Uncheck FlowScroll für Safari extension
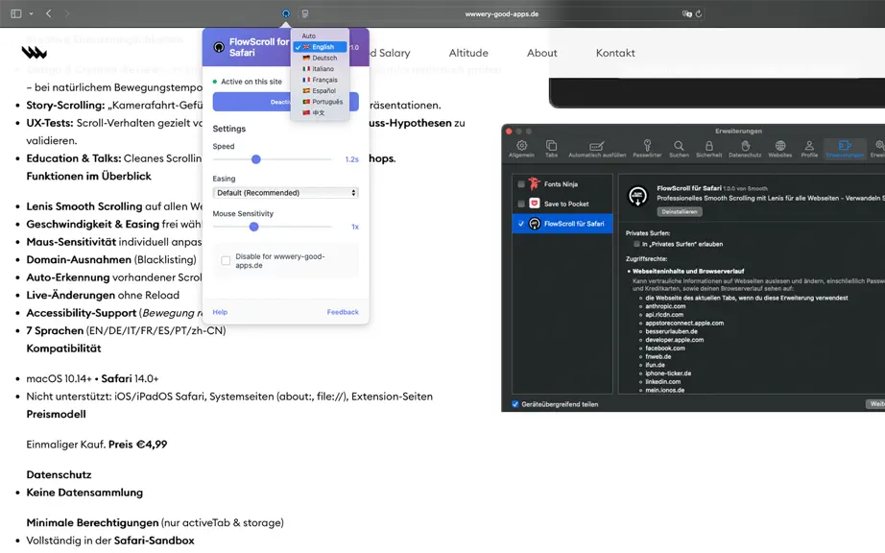The height and width of the screenshot is (553, 885). click(x=521, y=224)
